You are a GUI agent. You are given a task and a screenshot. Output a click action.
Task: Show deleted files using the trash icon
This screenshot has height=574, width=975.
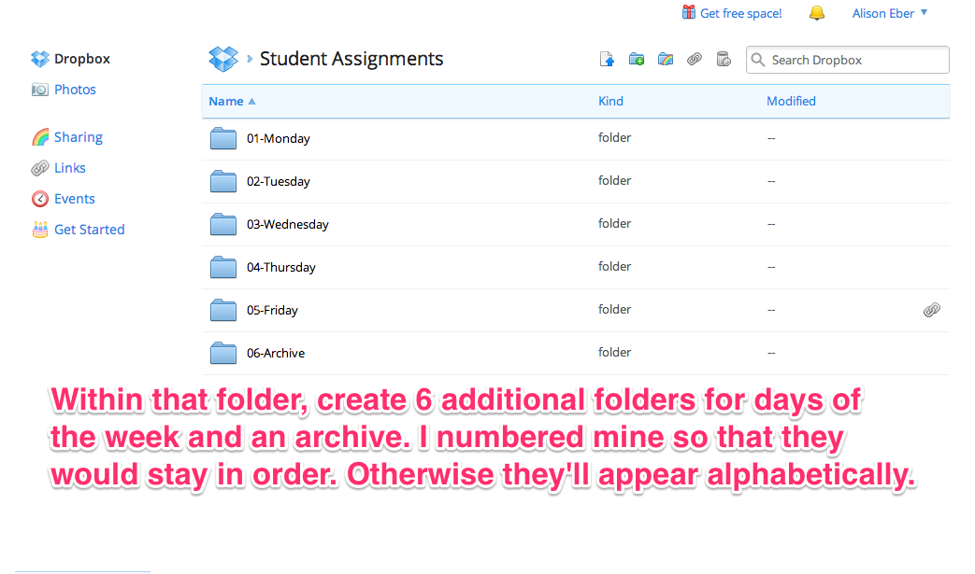click(724, 59)
